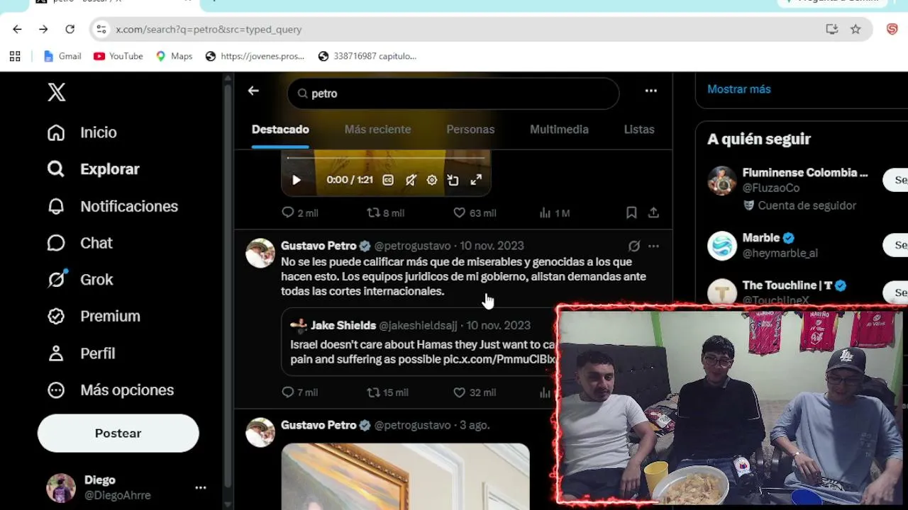This screenshot has width=908, height=510.
Task: Click the search field containing "petro"
Action: pyautogui.click(x=453, y=93)
